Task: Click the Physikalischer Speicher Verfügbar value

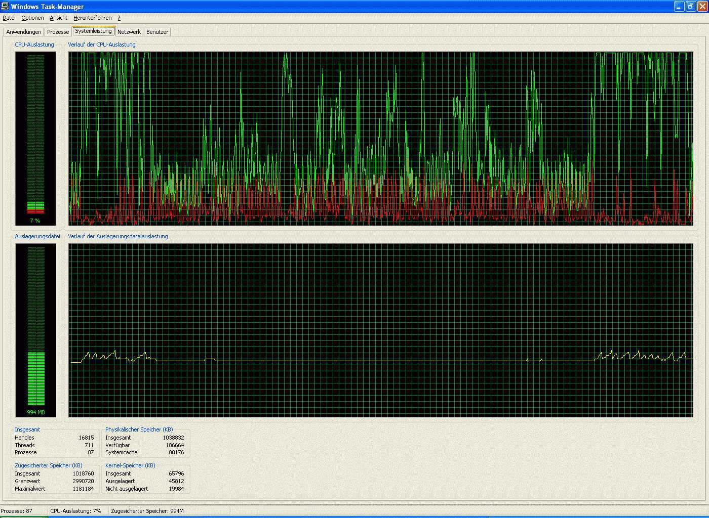Action: (x=175, y=445)
